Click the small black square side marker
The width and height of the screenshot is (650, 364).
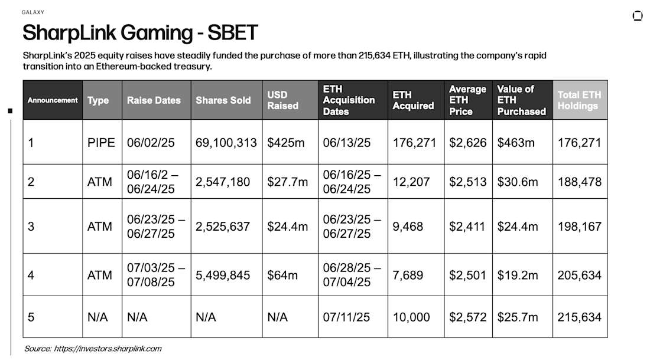pyautogui.click(x=11, y=111)
